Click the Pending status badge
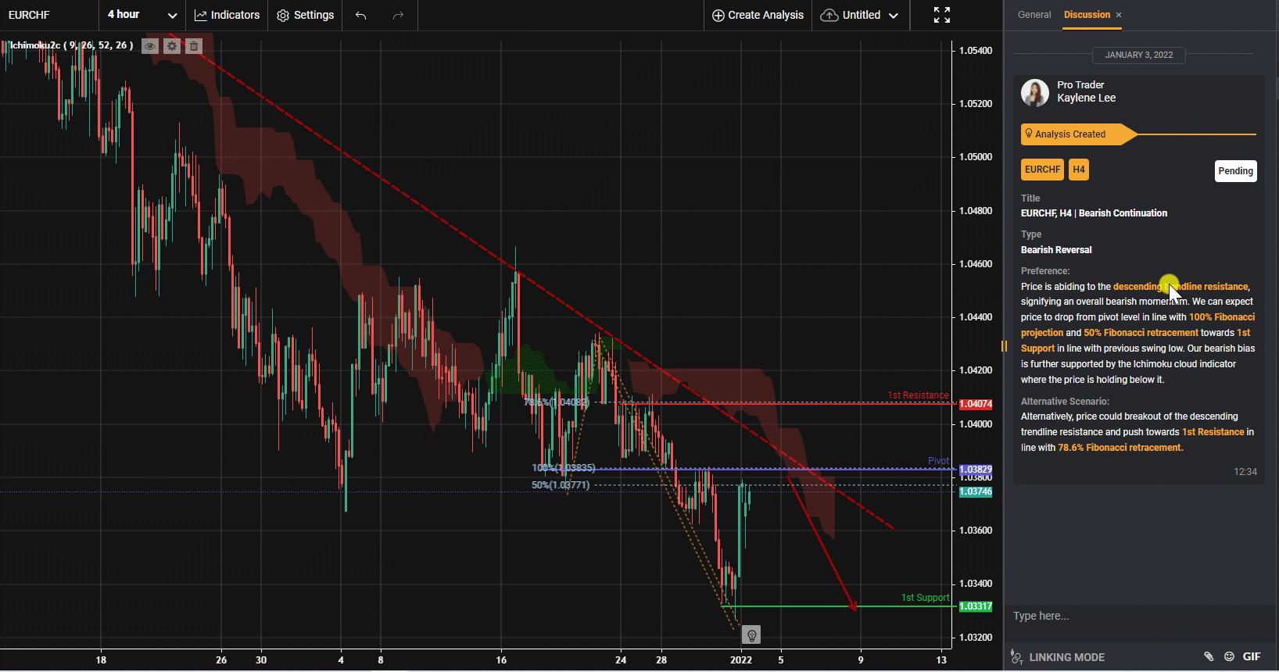The image size is (1279, 672). point(1235,171)
